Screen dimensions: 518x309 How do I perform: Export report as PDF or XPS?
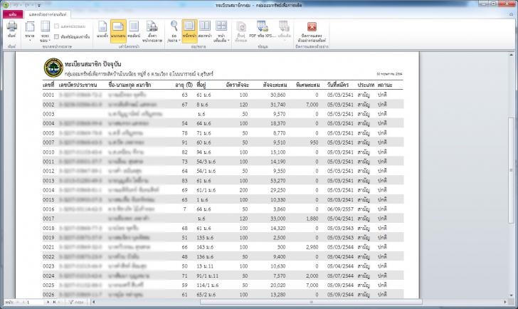pyautogui.click(x=261, y=31)
